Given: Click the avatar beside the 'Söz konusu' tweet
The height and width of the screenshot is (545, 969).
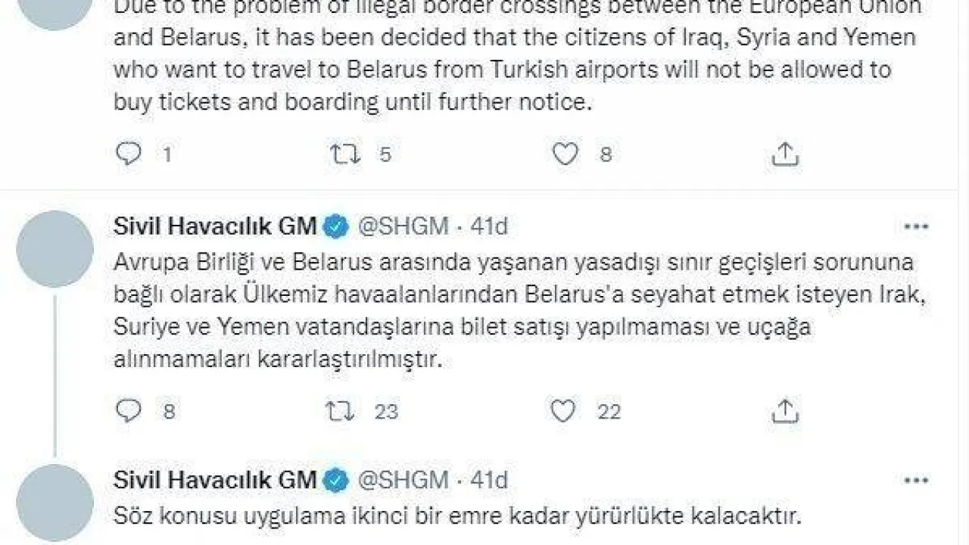Looking at the screenshot, I should [x=55, y=503].
